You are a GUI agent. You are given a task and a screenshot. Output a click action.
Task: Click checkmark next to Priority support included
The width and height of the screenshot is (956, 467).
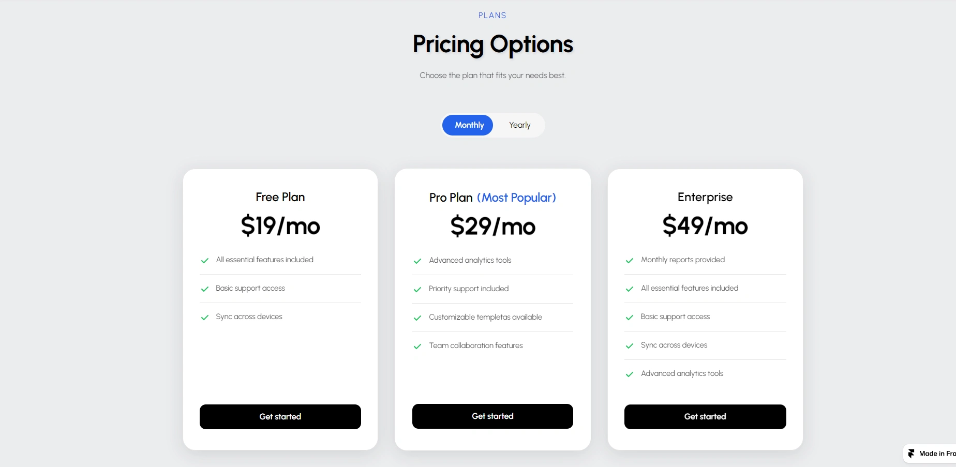click(417, 290)
